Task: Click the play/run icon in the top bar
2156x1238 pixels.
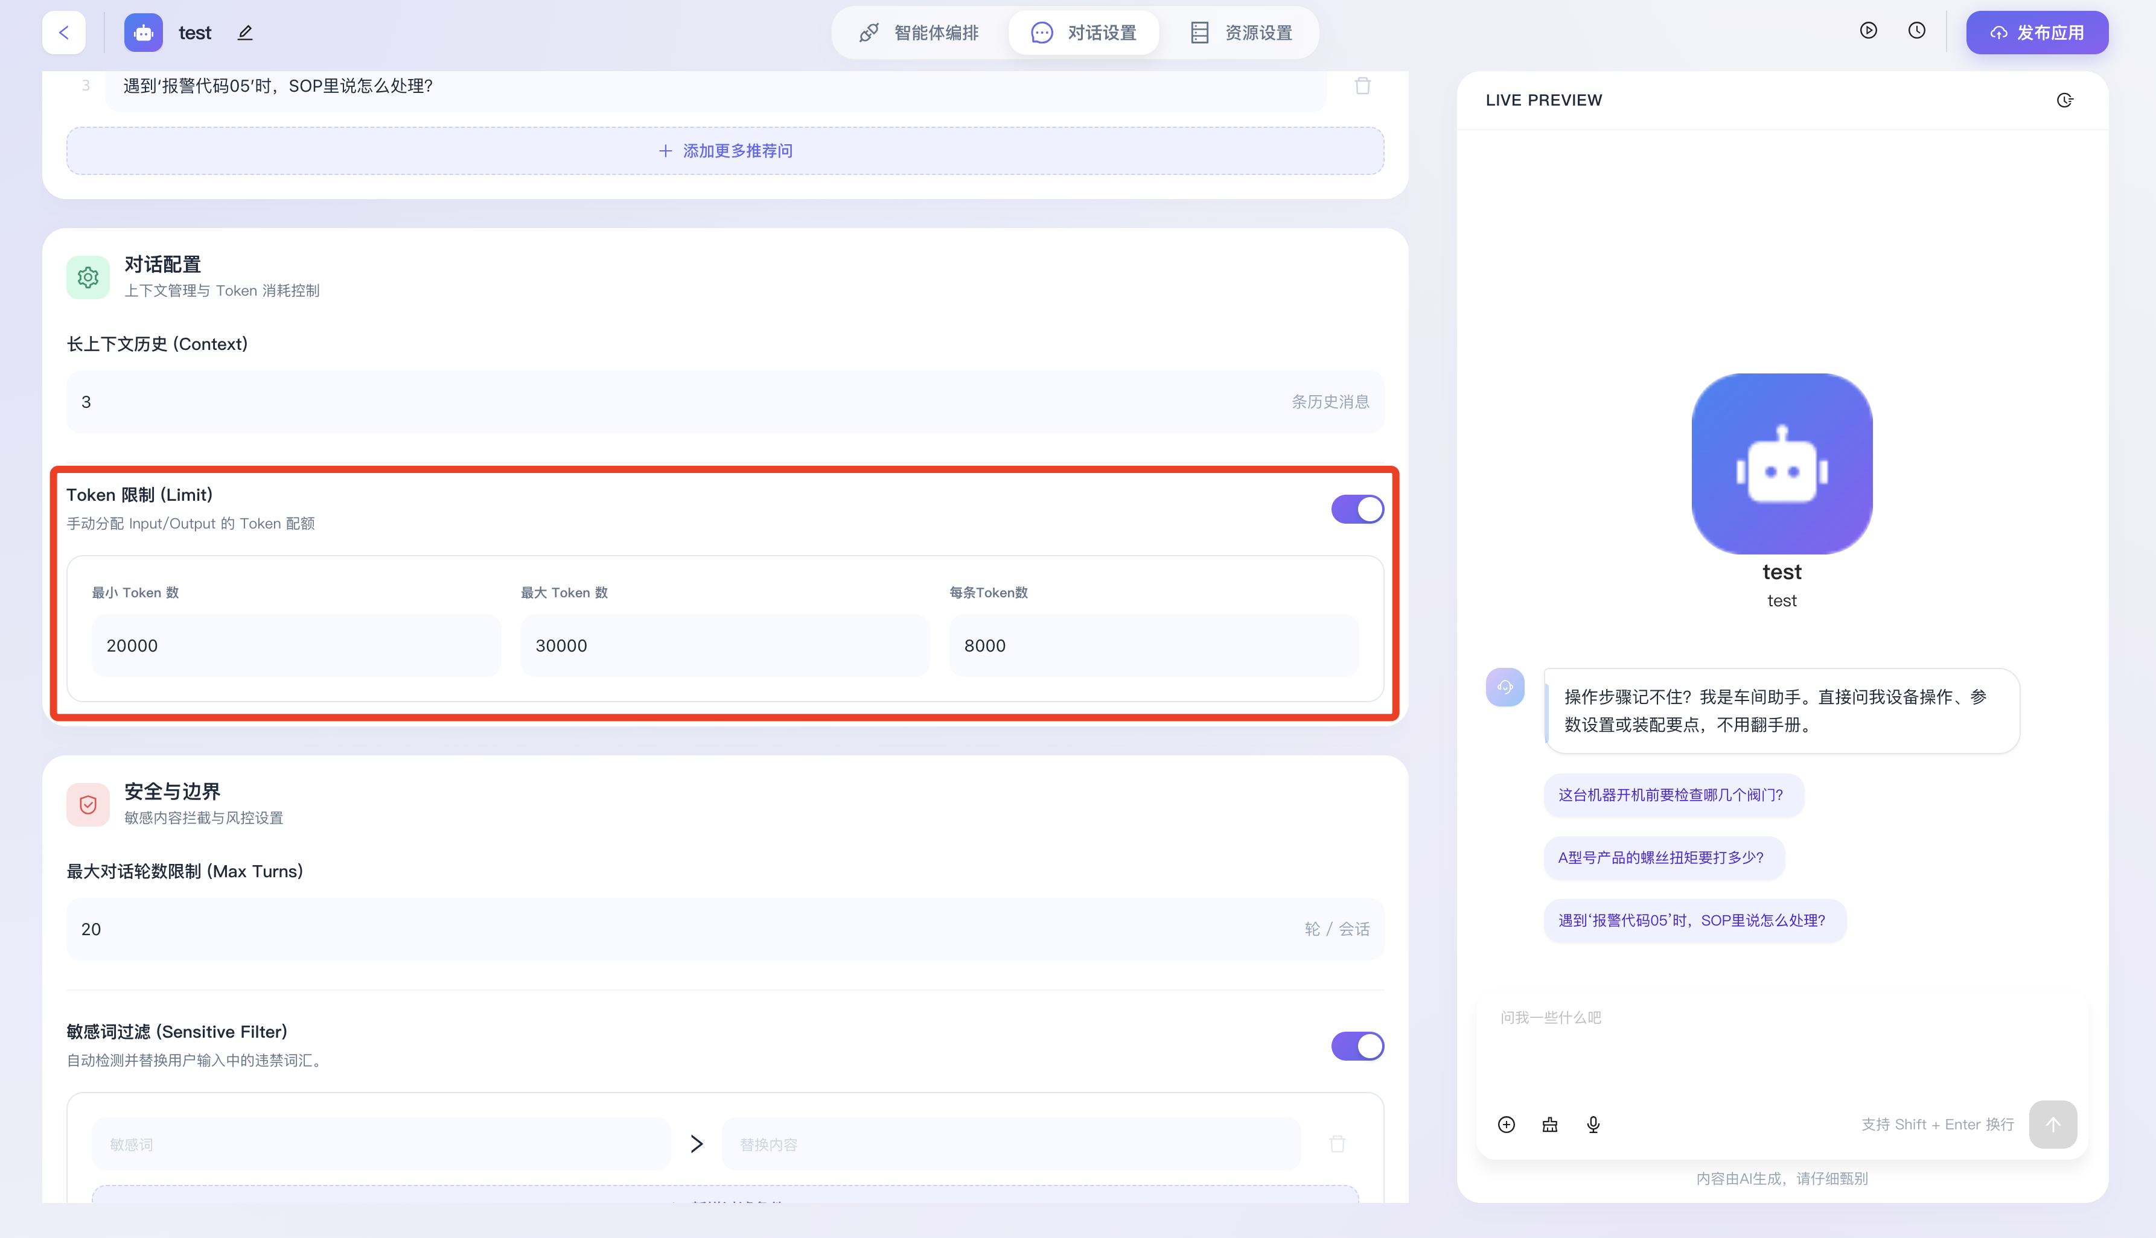Action: 1867,31
